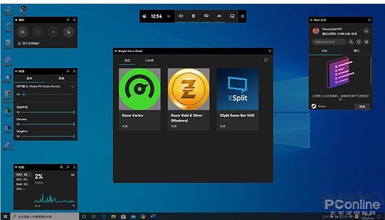
Task: Open find people icon in Xbox Social
Action: 351,42
